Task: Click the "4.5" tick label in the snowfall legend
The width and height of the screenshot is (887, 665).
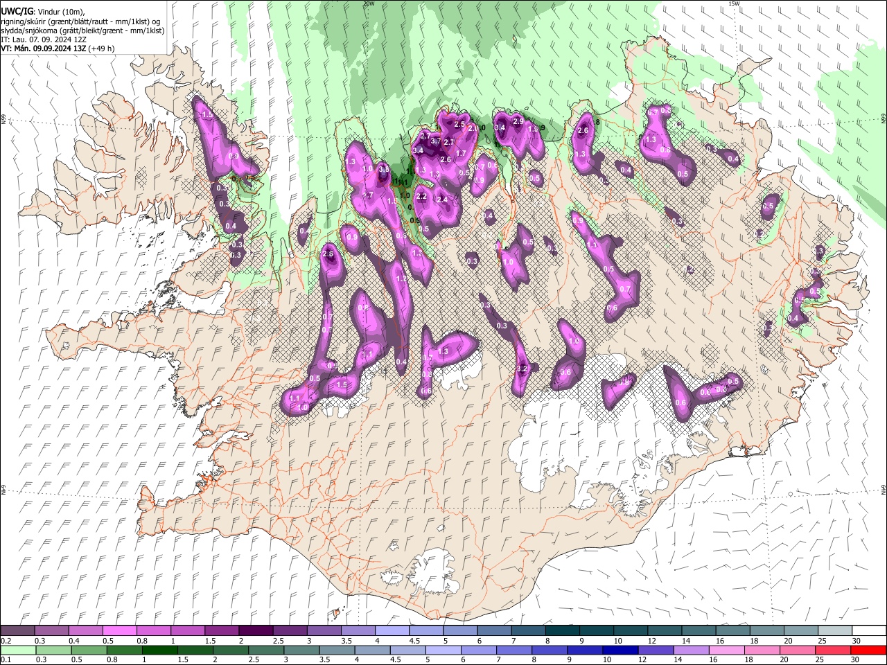Action: click(414, 641)
